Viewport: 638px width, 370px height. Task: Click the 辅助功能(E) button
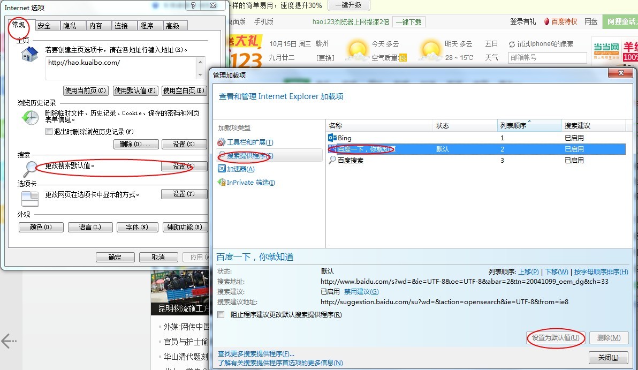click(185, 227)
